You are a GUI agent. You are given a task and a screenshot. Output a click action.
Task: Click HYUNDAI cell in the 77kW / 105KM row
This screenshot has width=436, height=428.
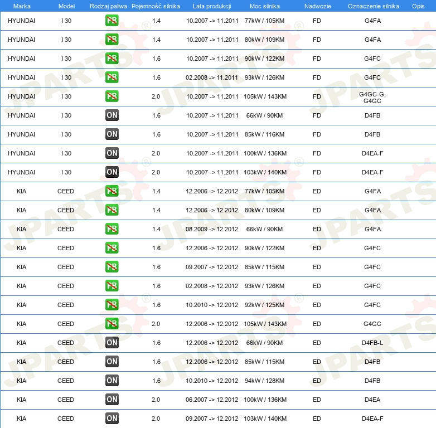21,21
